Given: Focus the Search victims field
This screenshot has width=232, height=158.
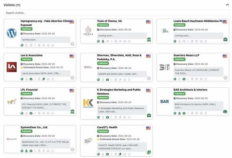Looking at the screenshot, I should click(116, 13).
